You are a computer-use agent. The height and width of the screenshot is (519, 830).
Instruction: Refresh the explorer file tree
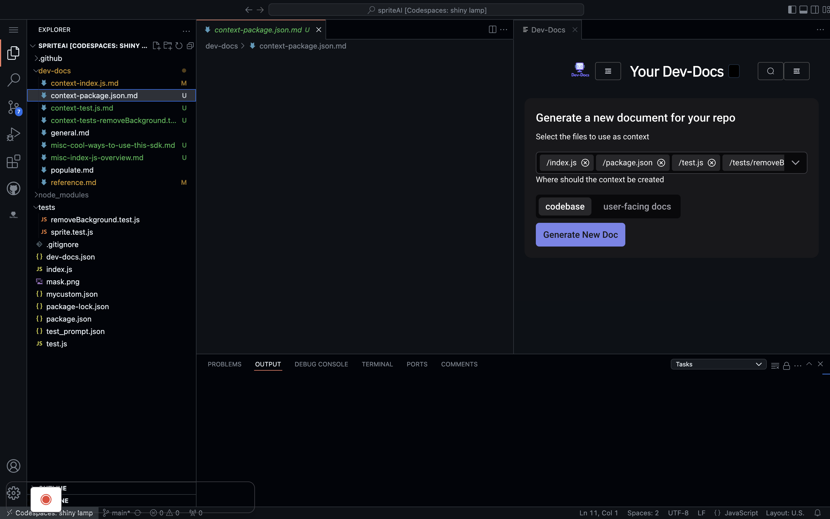179,46
